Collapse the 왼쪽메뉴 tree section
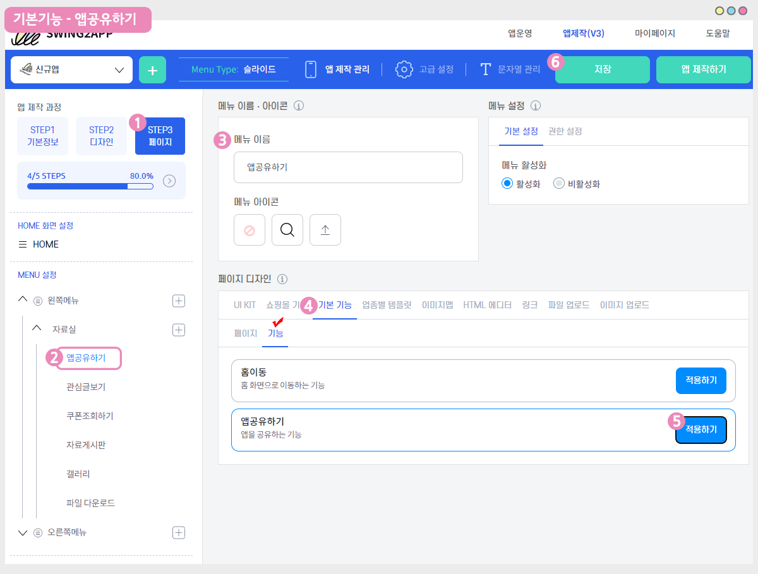 23,301
